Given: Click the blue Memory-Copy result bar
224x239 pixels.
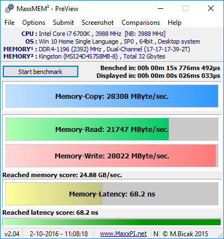Looking at the screenshot, I should pos(112,96).
